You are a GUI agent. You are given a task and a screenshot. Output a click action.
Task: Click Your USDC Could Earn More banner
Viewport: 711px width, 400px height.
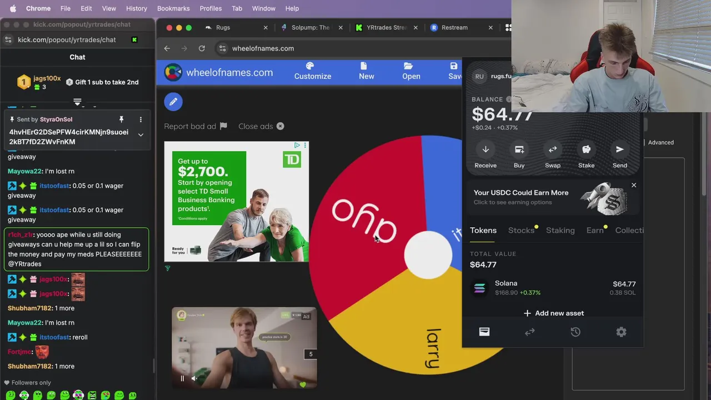(x=552, y=197)
